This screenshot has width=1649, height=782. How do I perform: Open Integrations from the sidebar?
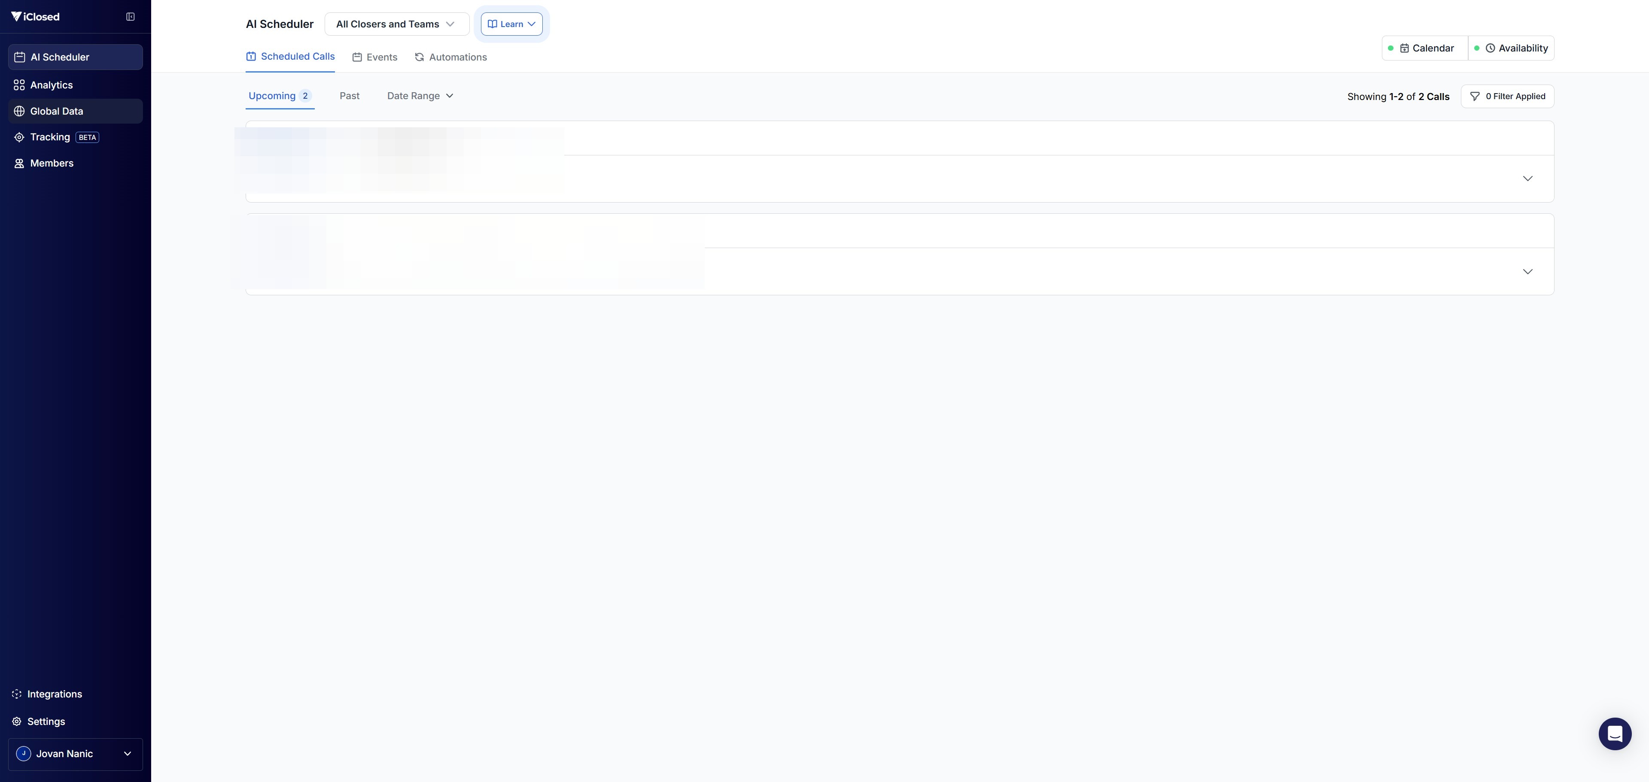pos(55,694)
